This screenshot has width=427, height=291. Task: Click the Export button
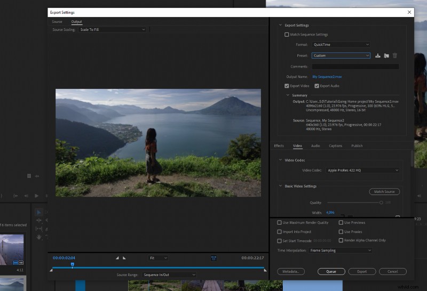coord(362,271)
